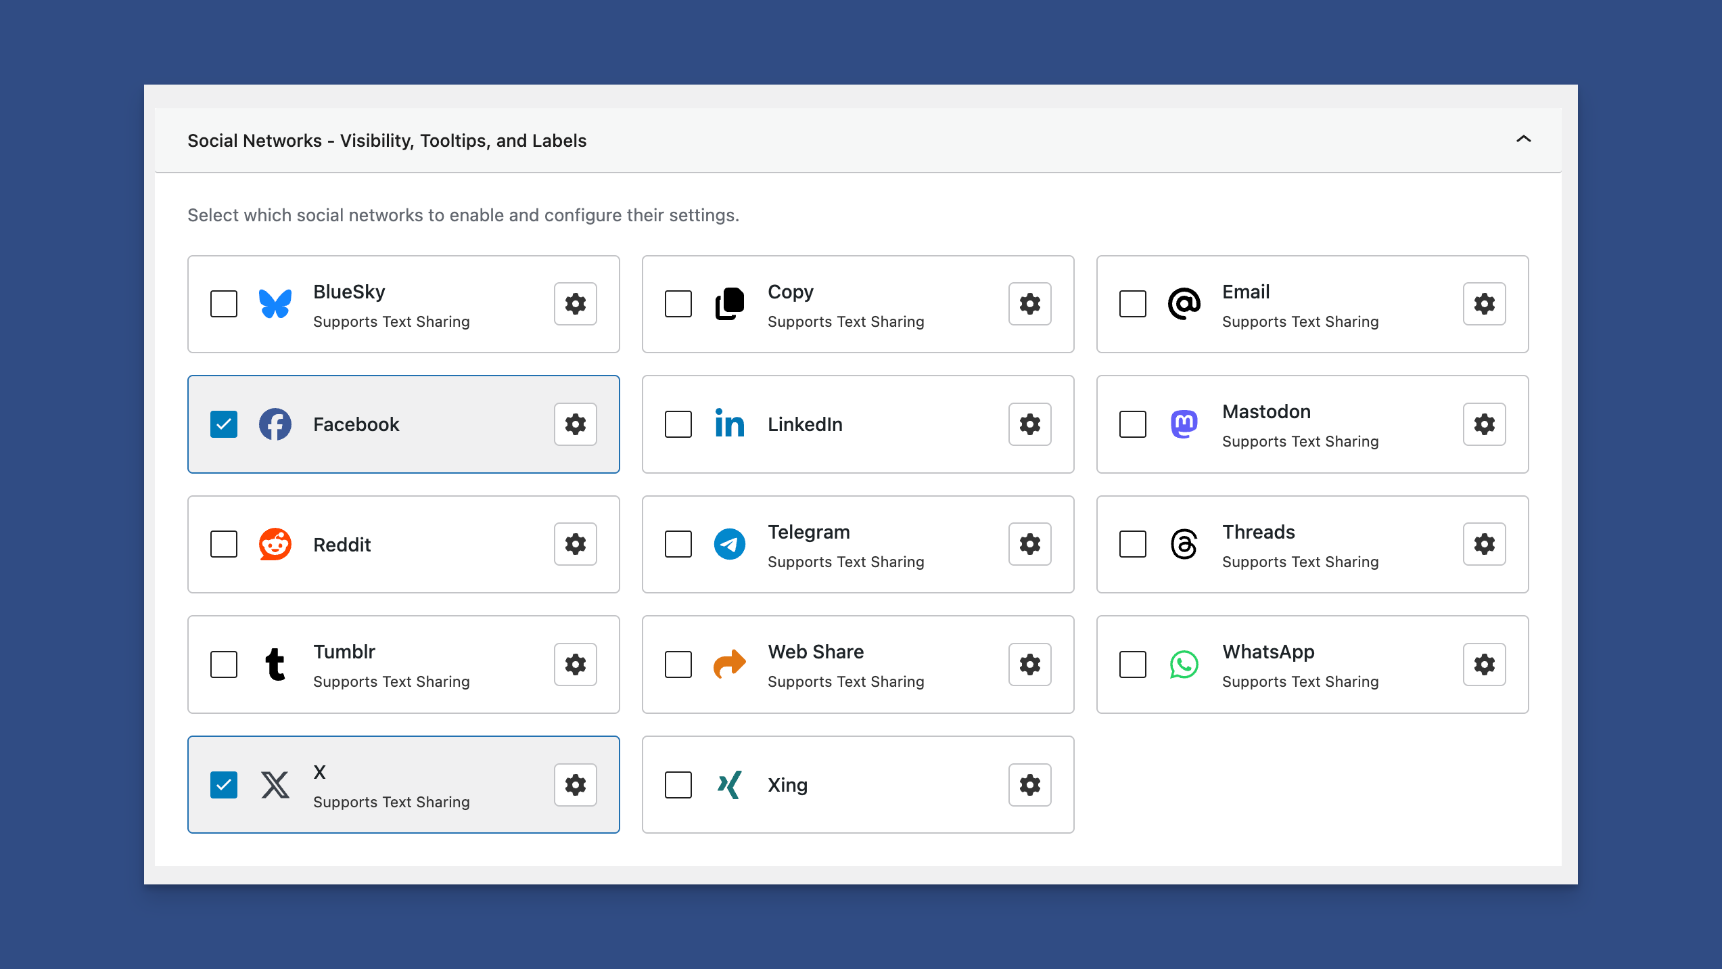The image size is (1722, 969).
Task: Open Facebook network settings gear
Action: point(575,424)
